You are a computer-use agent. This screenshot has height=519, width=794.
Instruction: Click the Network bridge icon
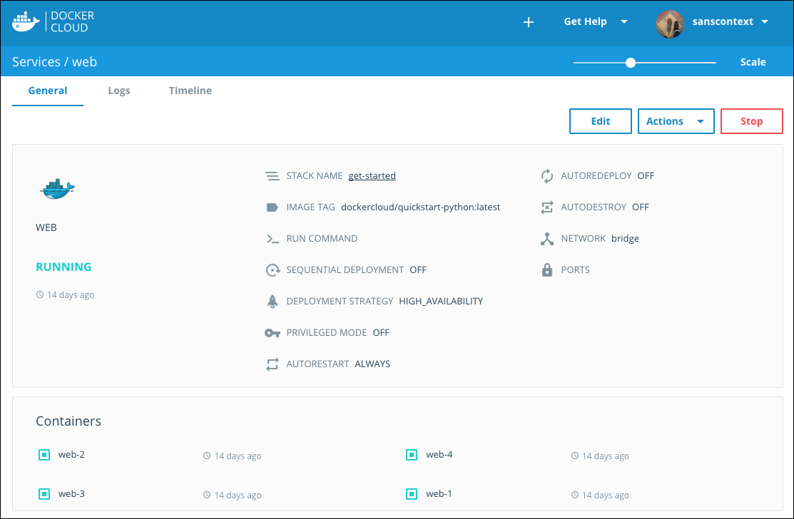[547, 239]
